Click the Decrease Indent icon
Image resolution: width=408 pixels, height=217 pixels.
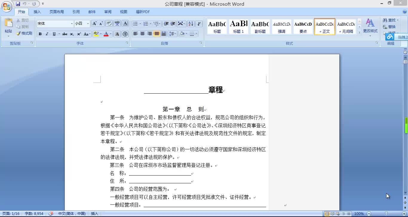(x=166, y=24)
